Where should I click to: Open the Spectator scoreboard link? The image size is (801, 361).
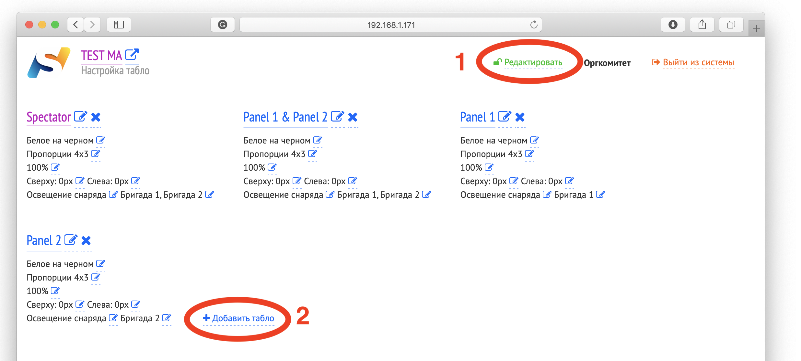pos(49,117)
